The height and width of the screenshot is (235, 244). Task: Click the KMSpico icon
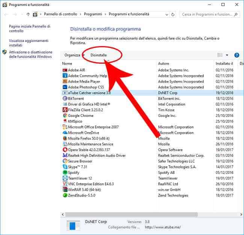(x=65, y=121)
